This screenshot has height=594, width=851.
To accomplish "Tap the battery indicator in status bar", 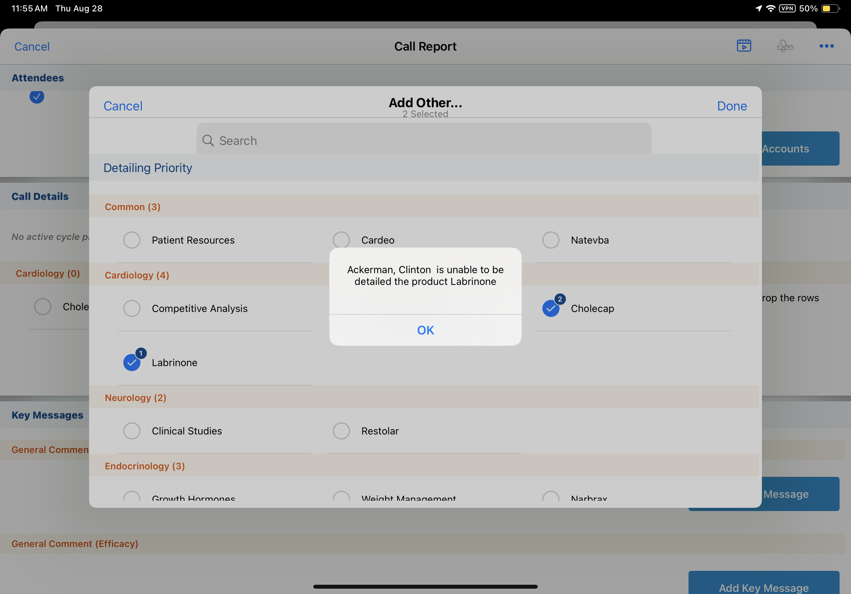I will point(830,9).
